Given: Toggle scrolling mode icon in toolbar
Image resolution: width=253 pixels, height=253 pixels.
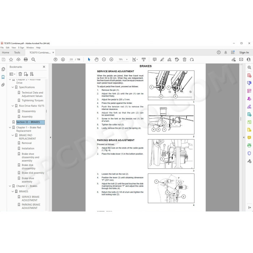Looking at the screenshot, I should coord(143,60).
